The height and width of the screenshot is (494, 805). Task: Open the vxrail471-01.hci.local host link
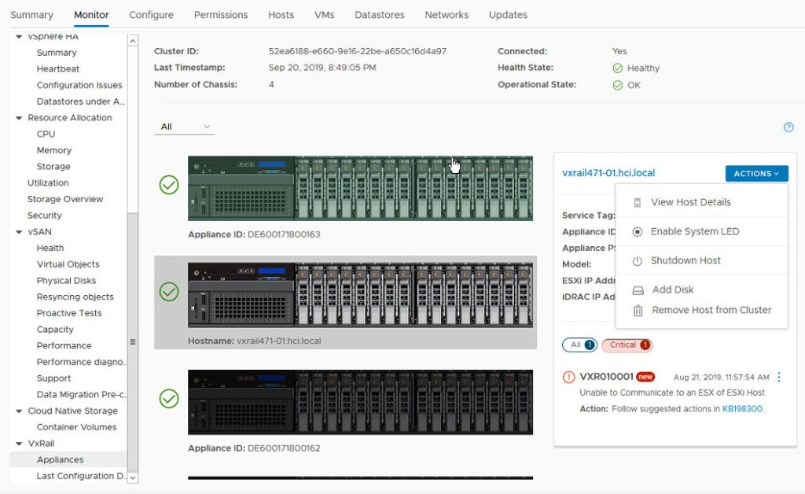tap(608, 173)
